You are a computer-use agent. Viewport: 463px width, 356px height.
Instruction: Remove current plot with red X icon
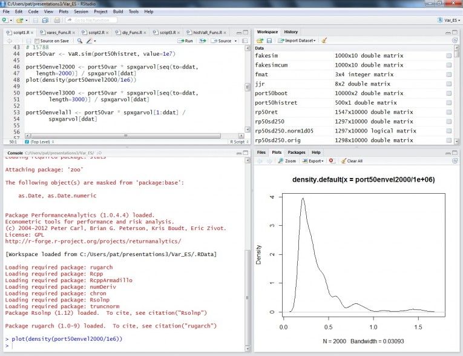[x=331, y=161]
